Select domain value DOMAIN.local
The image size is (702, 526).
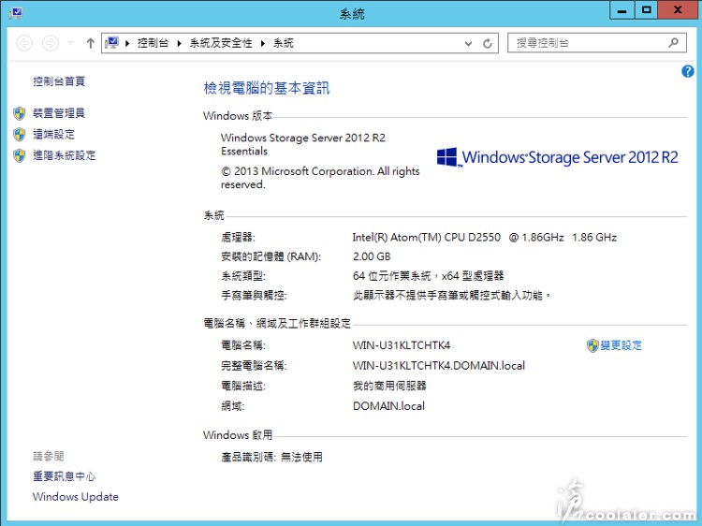pyautogui.click(x=388, y=406)
